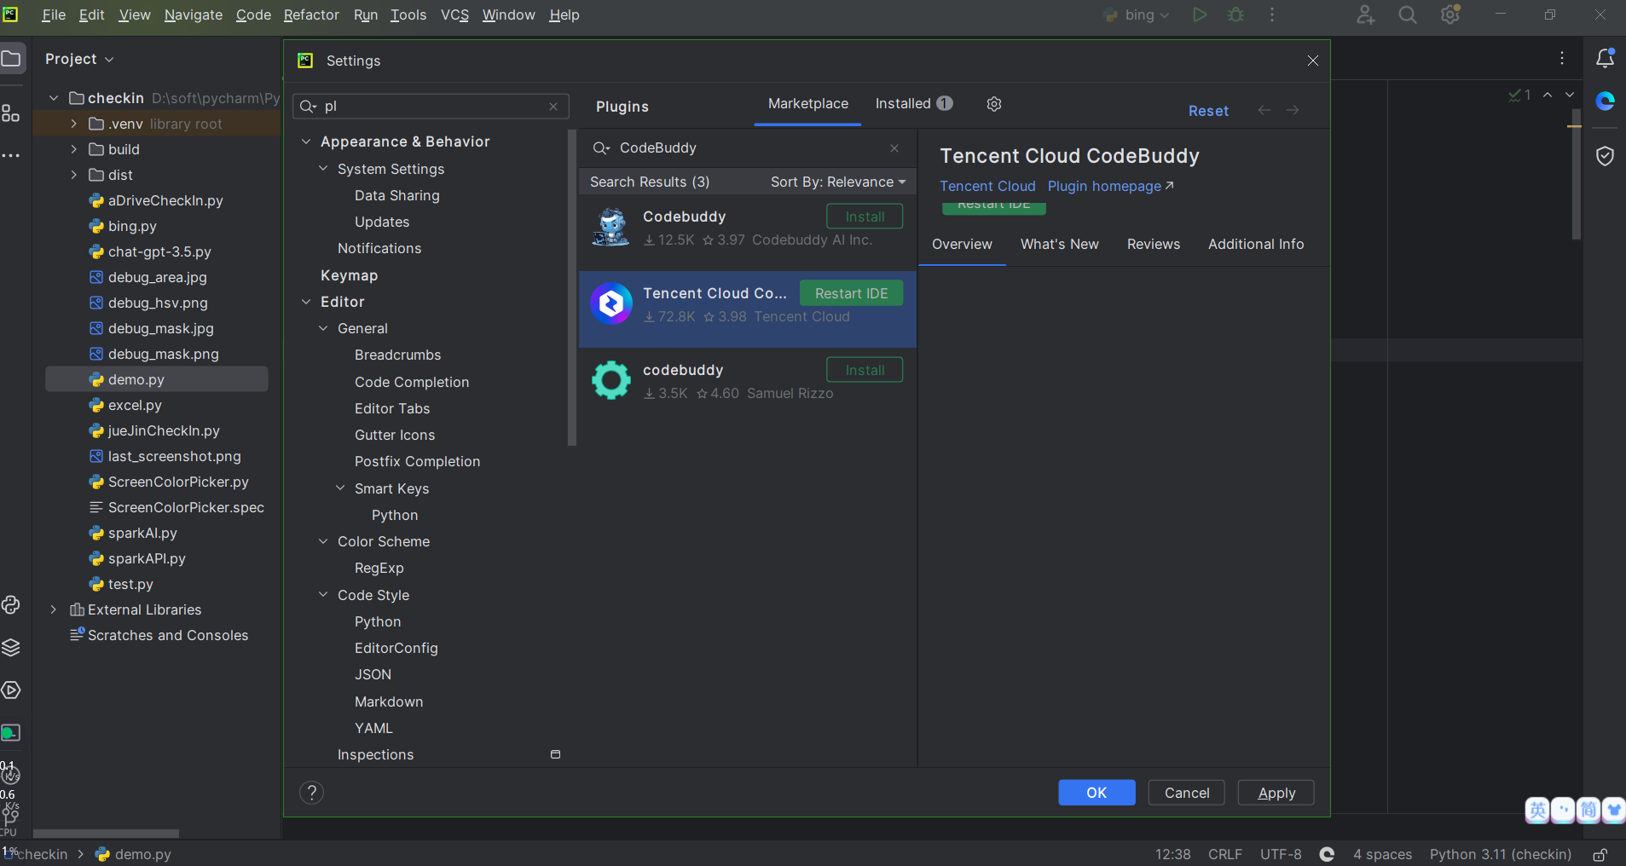Collapse Smart Keys node
This screenshot has width=1626, height=866.
(x=340, y=488)
